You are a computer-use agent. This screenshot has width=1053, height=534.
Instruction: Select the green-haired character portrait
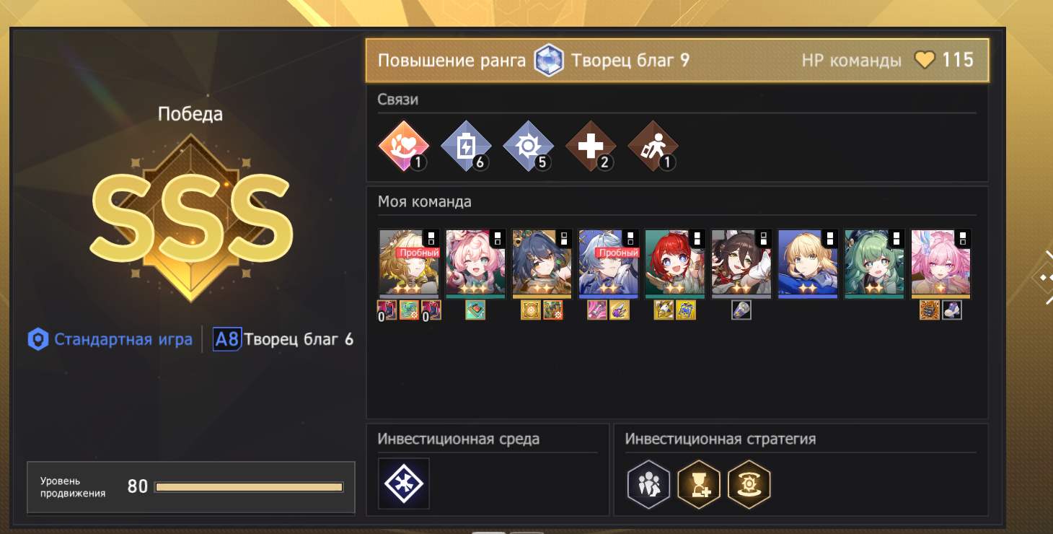[874, 264]
